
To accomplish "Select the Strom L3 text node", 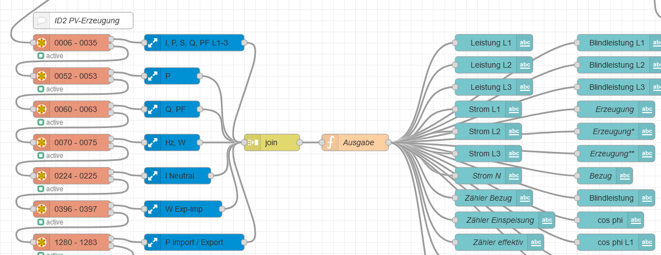I will point(488,153).
